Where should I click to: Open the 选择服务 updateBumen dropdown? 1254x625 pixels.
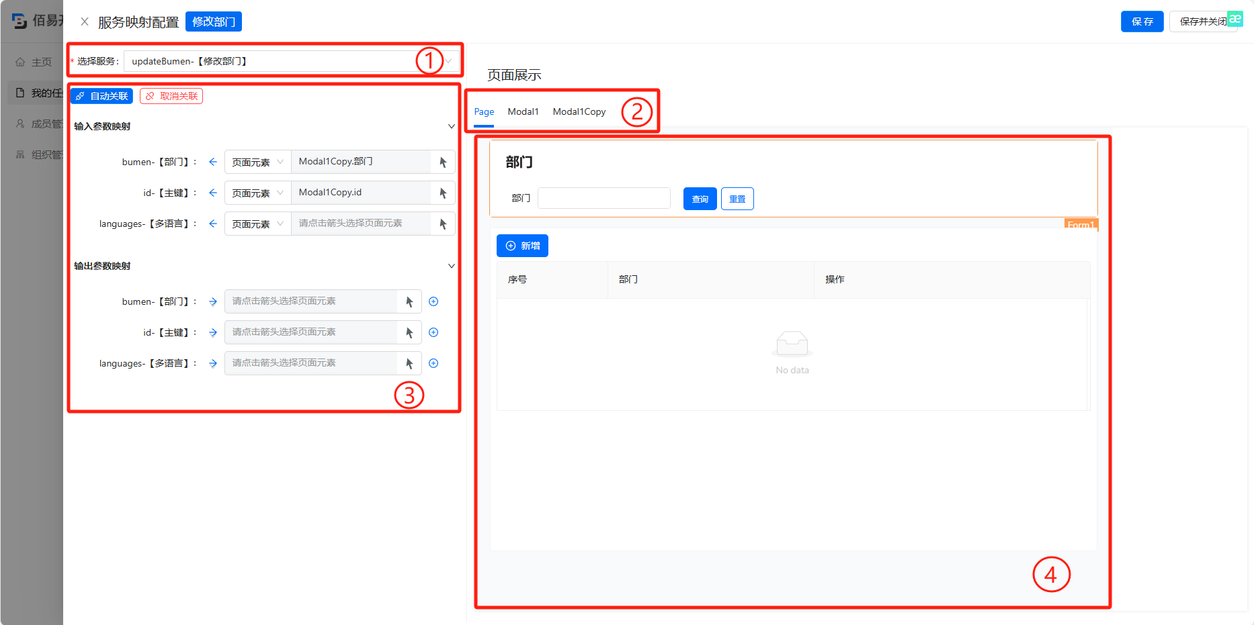[x=292, y=61]
